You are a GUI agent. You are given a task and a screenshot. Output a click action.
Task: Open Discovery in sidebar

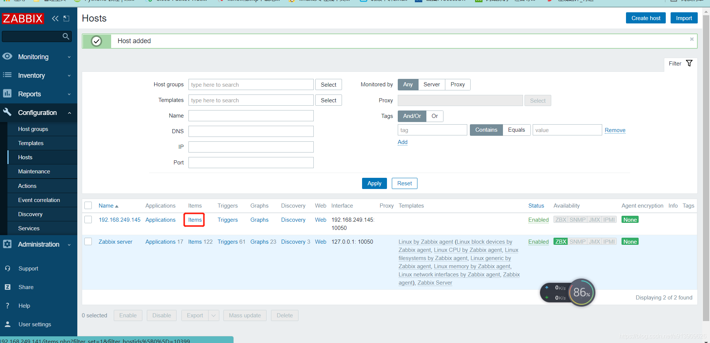click(x=42, y=214)
